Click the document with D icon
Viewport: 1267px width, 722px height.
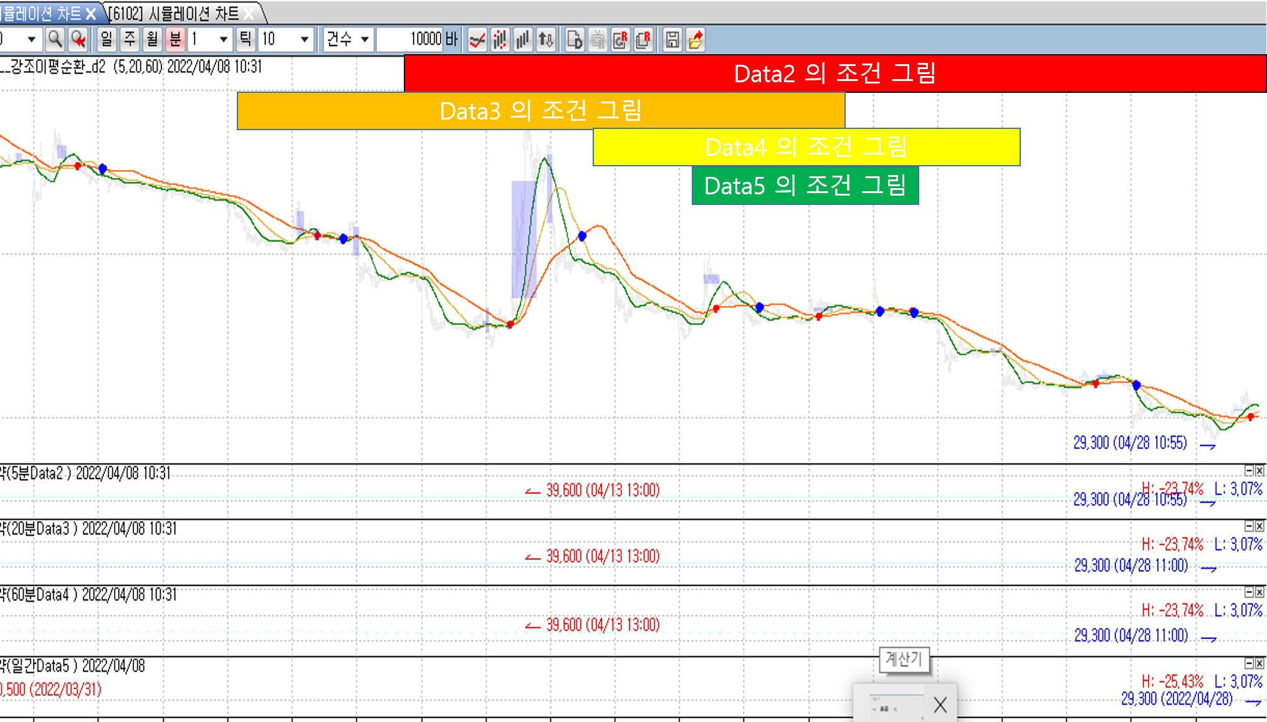[575, 40]
